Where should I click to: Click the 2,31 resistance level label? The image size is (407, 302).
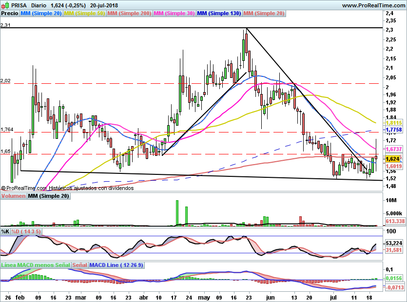(6, 25)
